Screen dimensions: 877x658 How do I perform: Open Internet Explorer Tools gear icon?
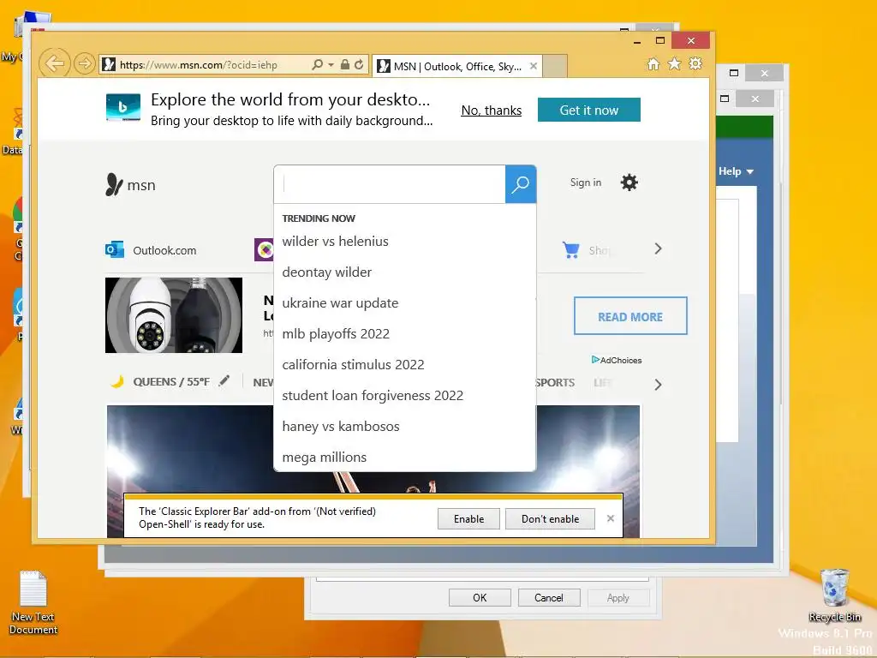pos(695,63)
